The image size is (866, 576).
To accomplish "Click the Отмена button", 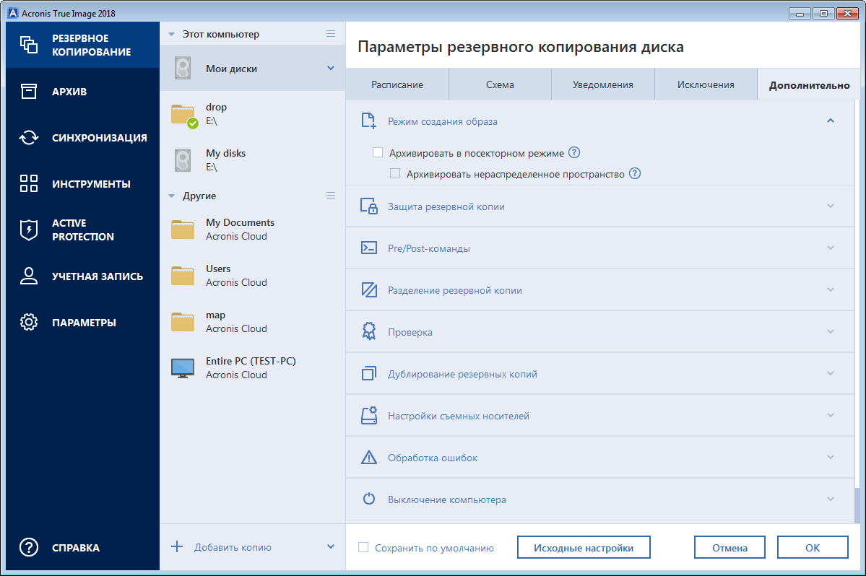I will click(729, 547).
